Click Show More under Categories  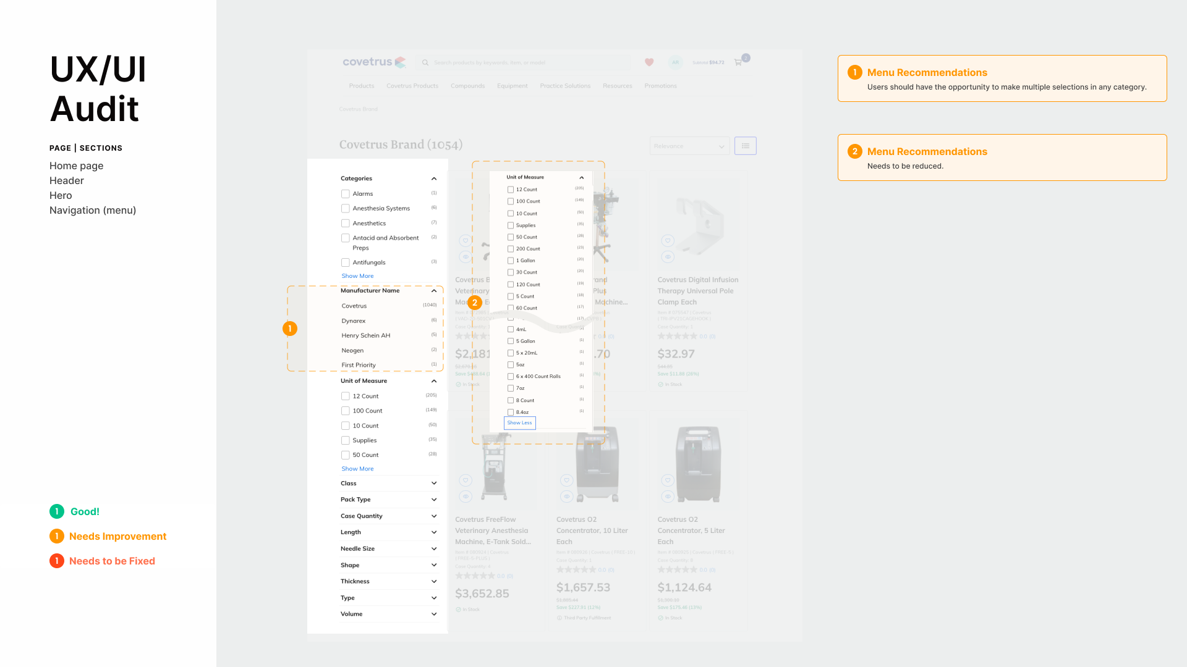coord(357,276)
